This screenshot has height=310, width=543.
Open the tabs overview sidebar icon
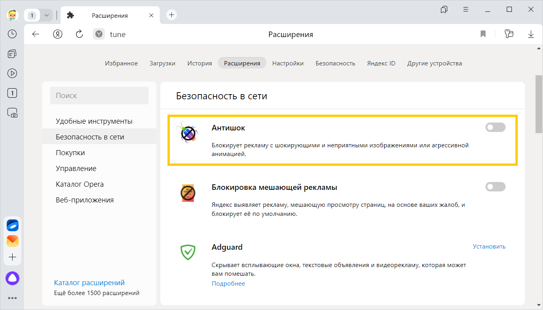[12, 54]
